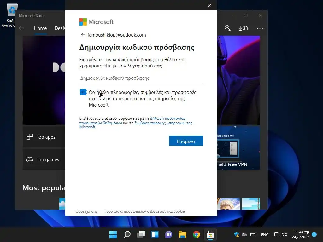
Task: Maximize the Microsoft Store window
Action: [x=245, y=15]
